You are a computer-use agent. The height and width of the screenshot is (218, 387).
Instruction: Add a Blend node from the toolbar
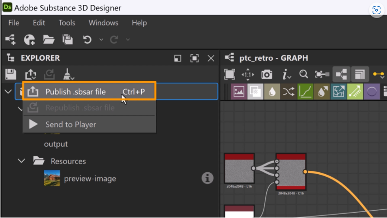(255, 92)
